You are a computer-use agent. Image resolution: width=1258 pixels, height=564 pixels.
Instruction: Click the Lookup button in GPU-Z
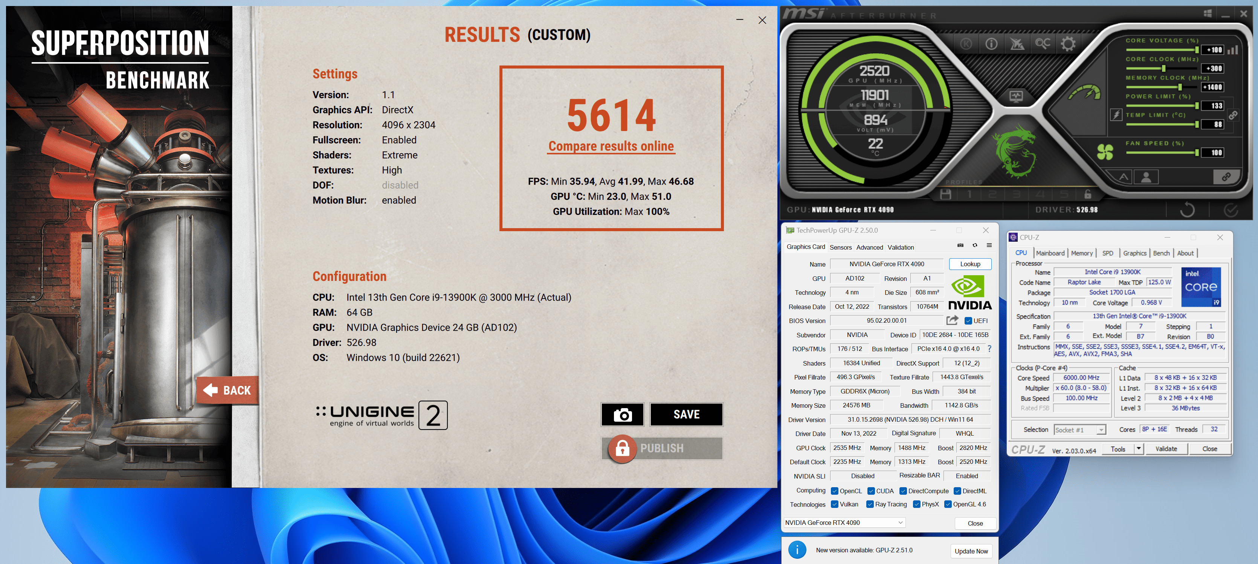click(970, 264)
